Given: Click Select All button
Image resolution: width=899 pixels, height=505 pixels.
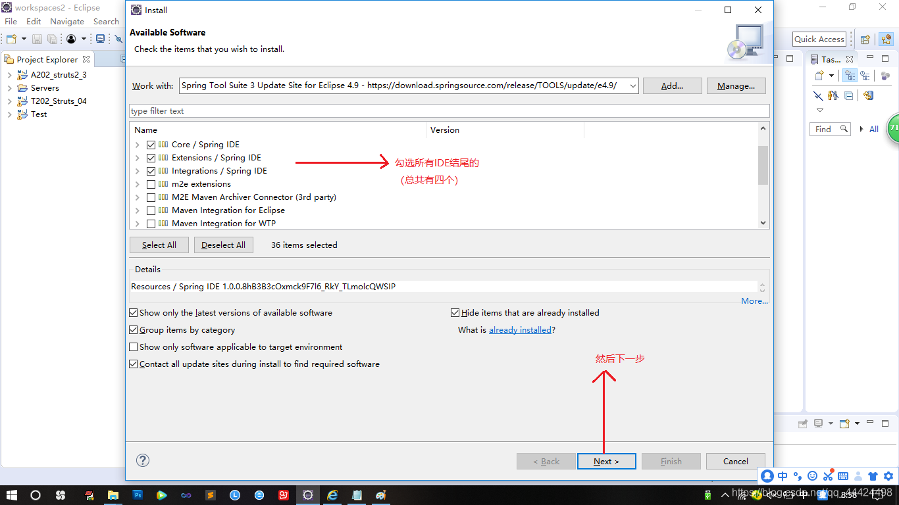Looking at the screenshot, I should tap(159, 245).
